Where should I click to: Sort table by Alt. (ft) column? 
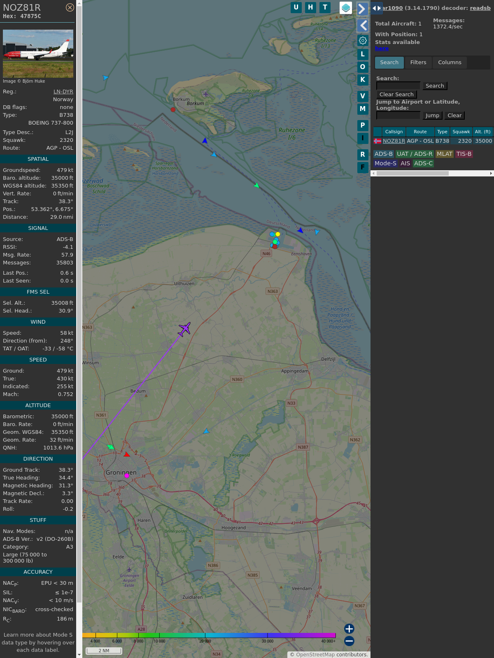[482, 132]
